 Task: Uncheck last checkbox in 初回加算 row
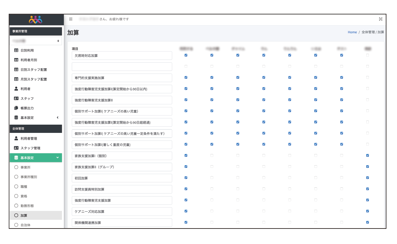pyautogui.click(x=368, y=178)
